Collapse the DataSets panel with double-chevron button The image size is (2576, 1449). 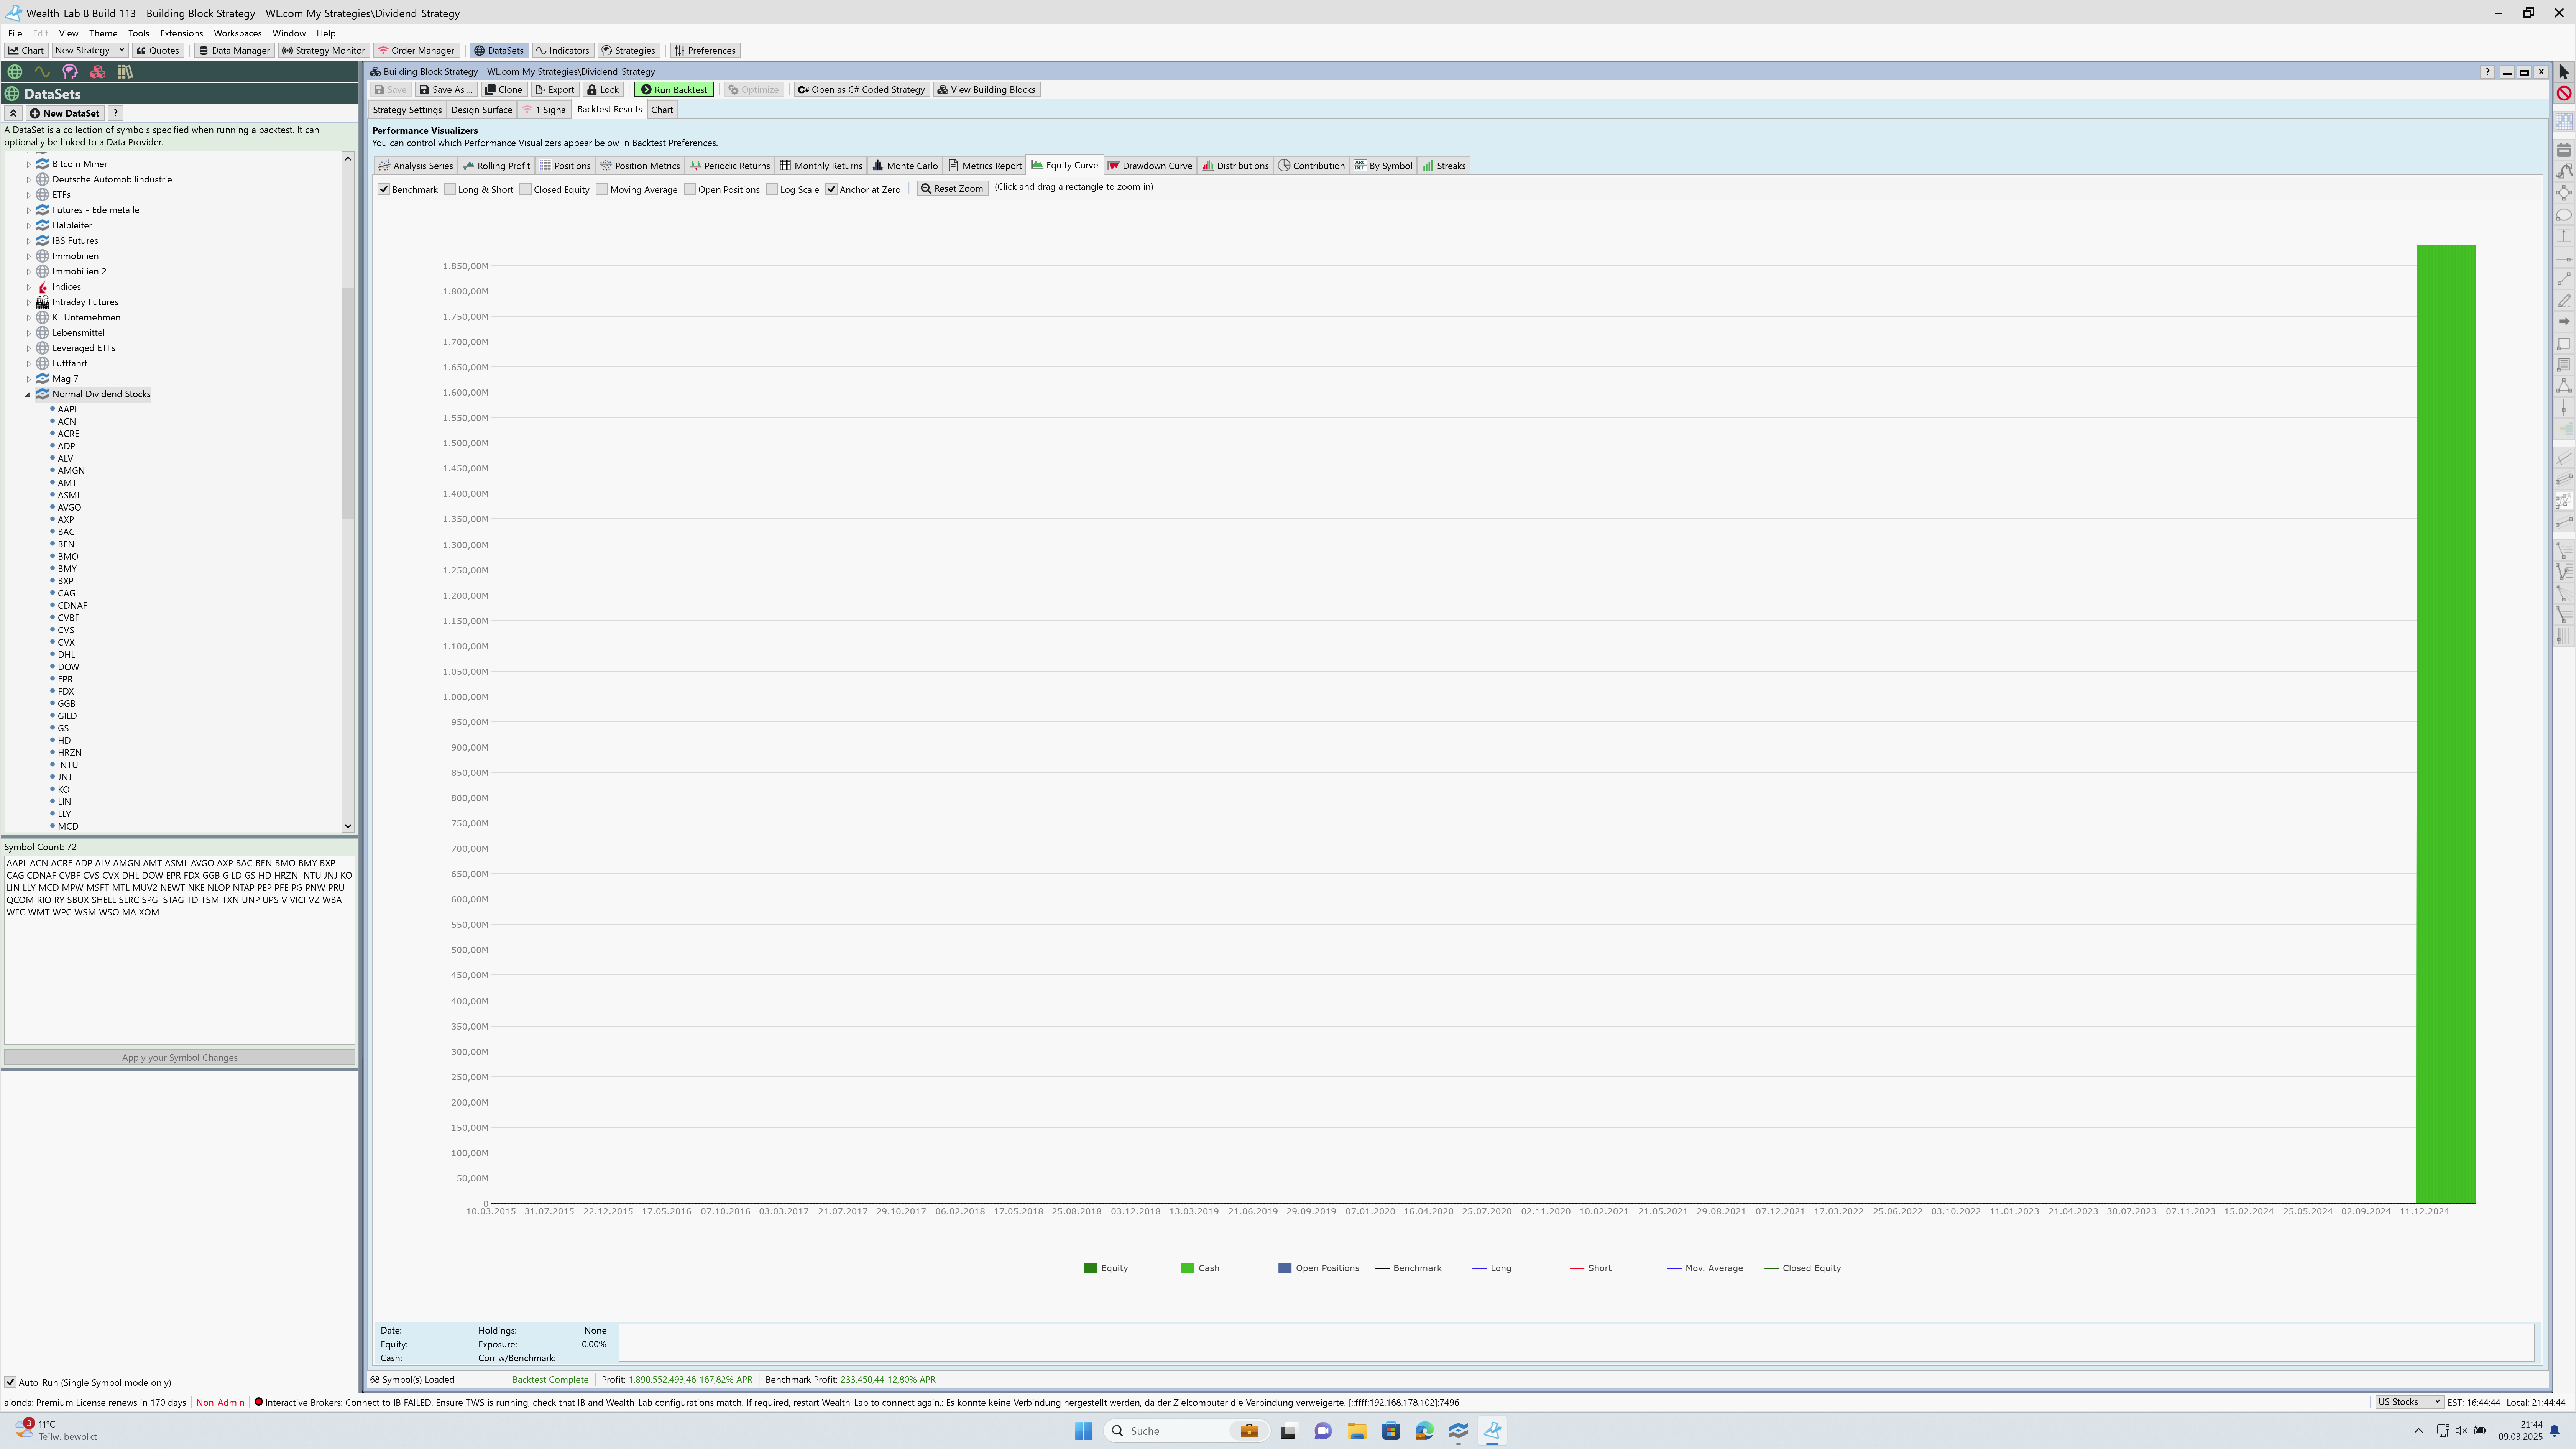13,113
